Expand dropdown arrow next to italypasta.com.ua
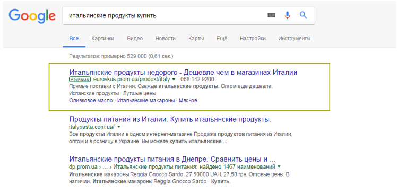 pyautogui.click(x=119, y=126)
